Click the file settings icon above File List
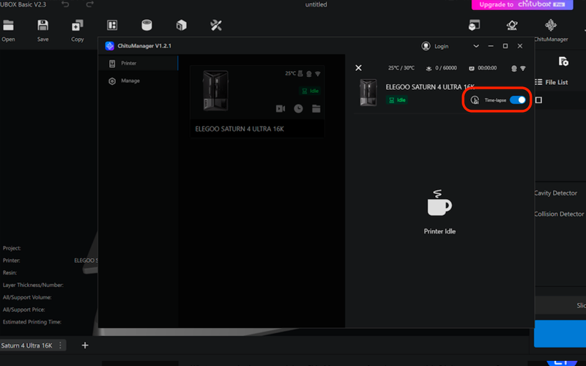The image size is (586, 366). (x=563, y=61)
